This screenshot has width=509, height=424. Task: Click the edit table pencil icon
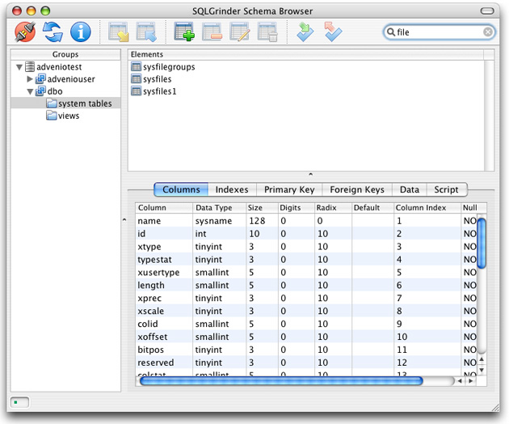[240, 32]
